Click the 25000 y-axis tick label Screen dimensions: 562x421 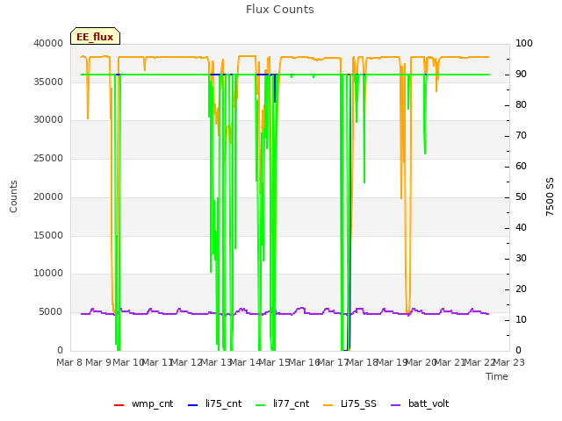pyautogui.click(x=48, y=158)
